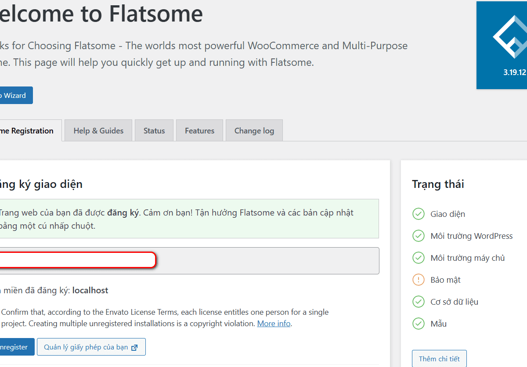Click the registered domain localhost text
Viewport: 527px width, 367px height.
(90, 290)
